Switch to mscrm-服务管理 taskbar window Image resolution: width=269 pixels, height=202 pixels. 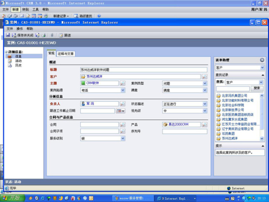tap(133, 198)
